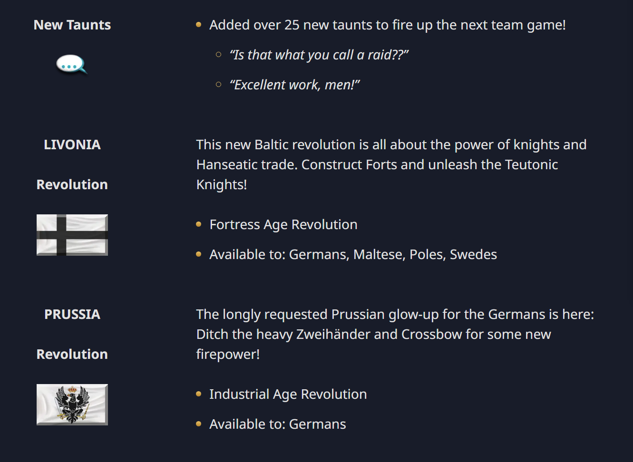The width and height of the screenshot is (633, 462).
Task: Click the New Taunts heading
Action: point(72,25)
